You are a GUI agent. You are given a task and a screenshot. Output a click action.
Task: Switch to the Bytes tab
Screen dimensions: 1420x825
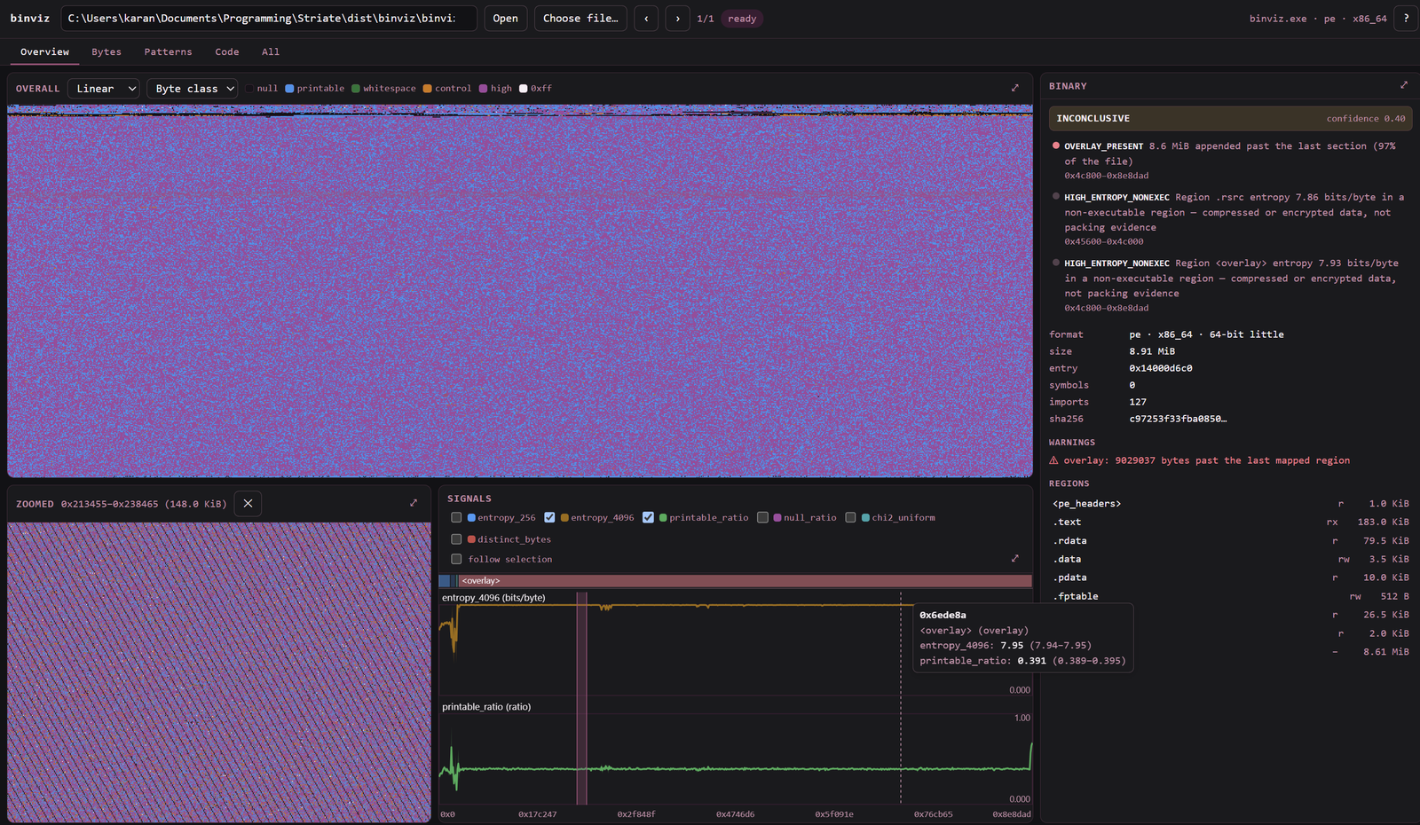point(106,52)
